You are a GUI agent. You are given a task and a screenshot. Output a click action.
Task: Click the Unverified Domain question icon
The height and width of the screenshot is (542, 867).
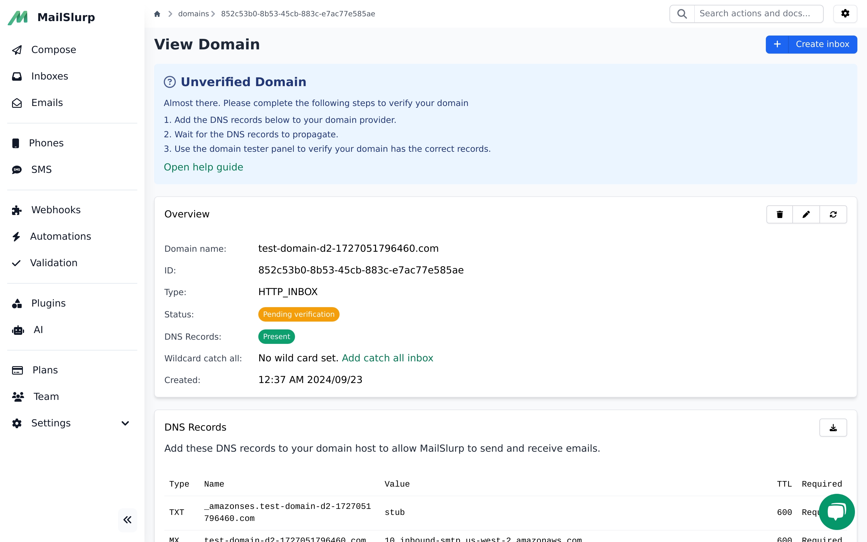(170, 82)
